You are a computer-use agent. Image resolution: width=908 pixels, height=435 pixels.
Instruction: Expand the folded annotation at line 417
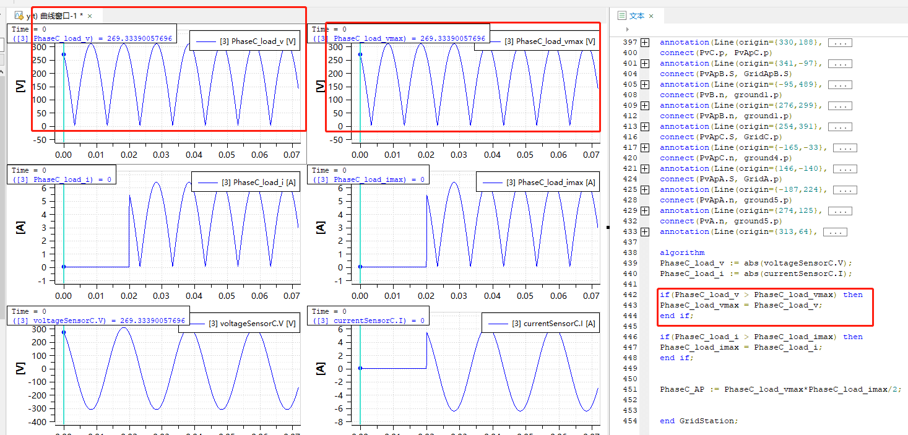[645, 148]
